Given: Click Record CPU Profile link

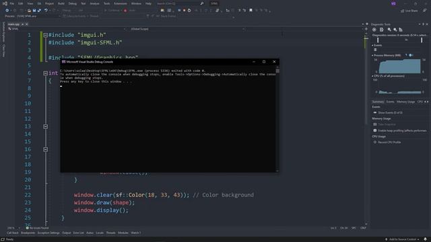Looking at the screenshot, I should (x=389, y=142).
